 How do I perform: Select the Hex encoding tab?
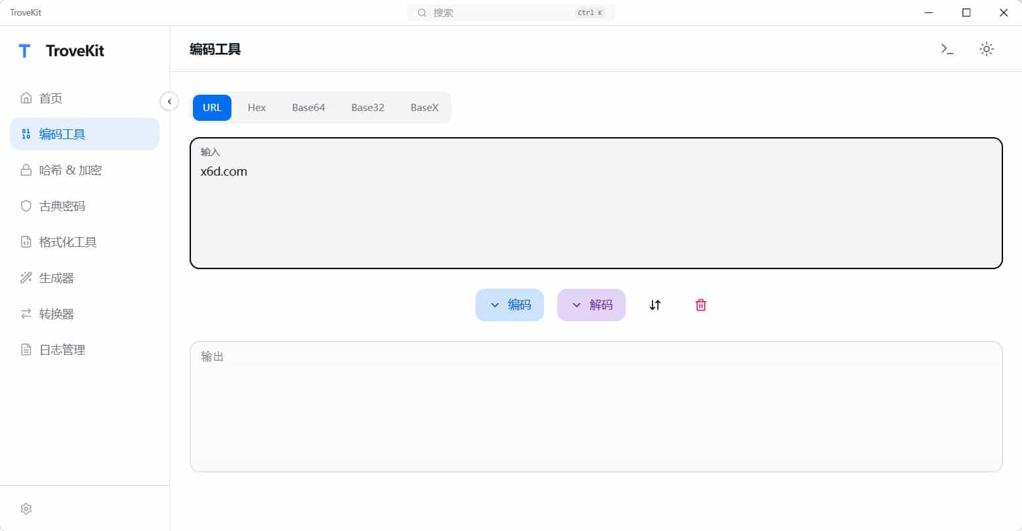[256, 107]
